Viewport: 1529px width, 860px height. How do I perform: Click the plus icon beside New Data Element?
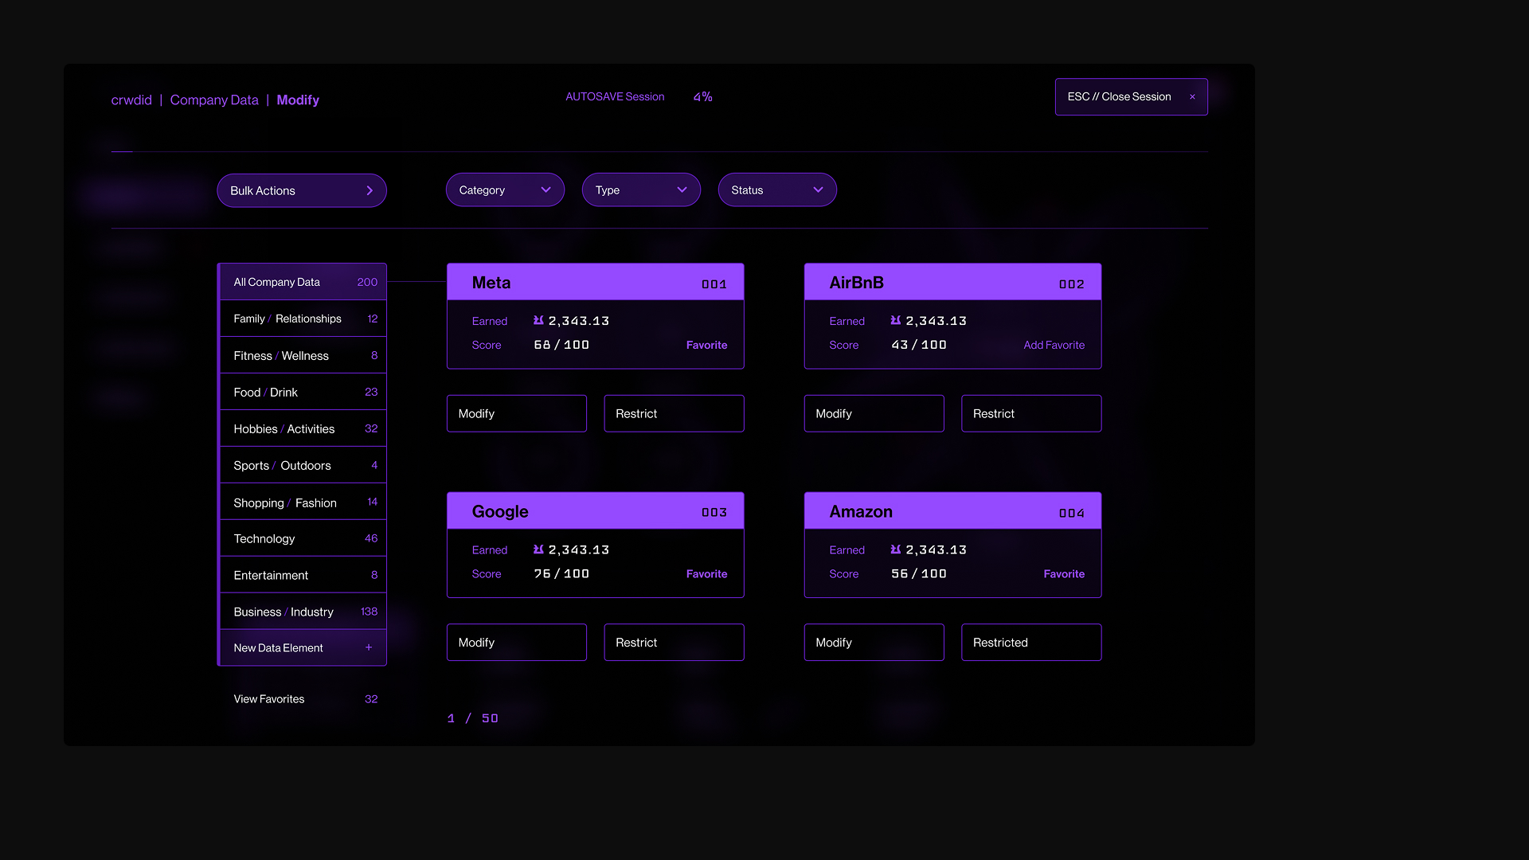369,647
